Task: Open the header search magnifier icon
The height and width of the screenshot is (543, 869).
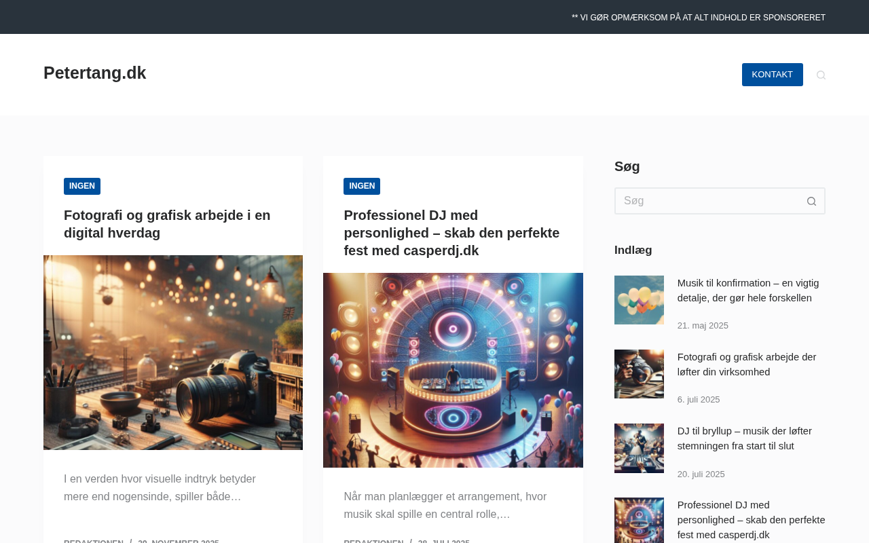Action: pyautogui.click(x=821, y=75)
